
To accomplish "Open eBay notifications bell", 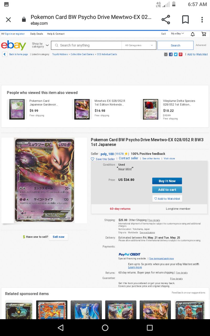I will (x=193, y=34).
